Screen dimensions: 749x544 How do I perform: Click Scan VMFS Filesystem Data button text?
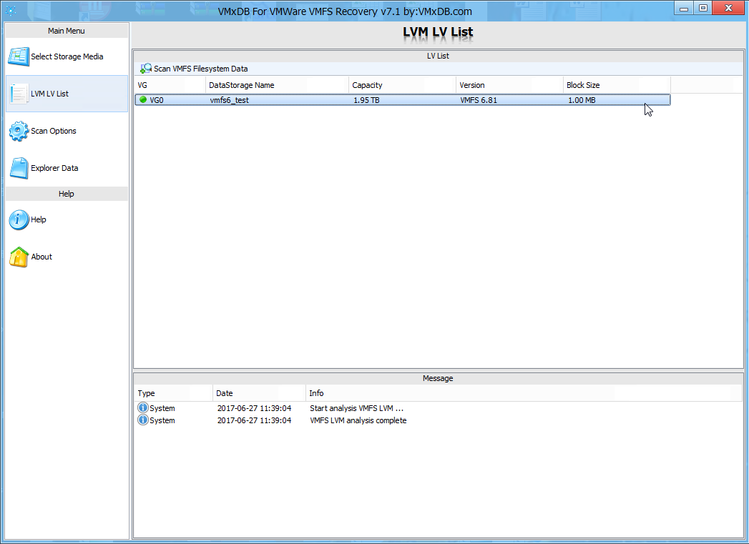[x=200, y=69]
